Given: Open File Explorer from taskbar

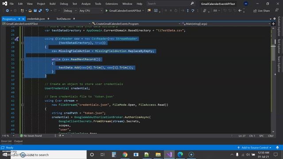Looking at the screenshot, I should click(x=158, y=155).
